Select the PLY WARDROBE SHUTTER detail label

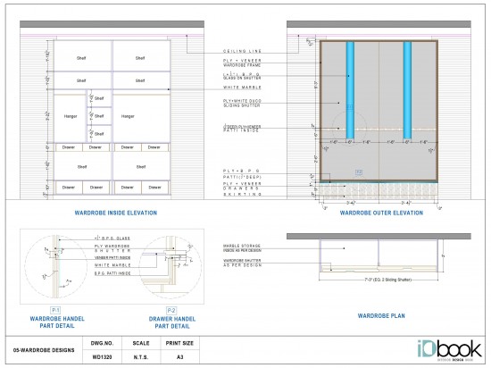tap(112, 248)
